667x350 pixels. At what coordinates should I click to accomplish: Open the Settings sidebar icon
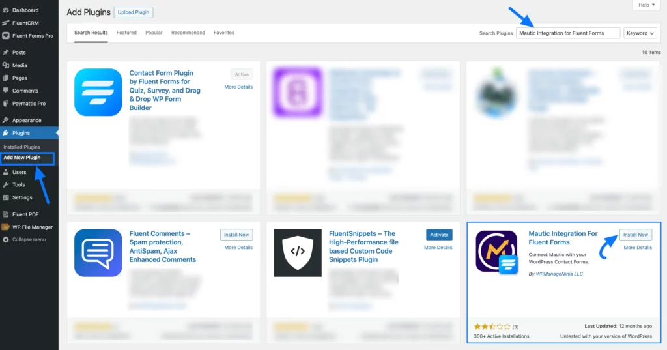pos(6,197)
